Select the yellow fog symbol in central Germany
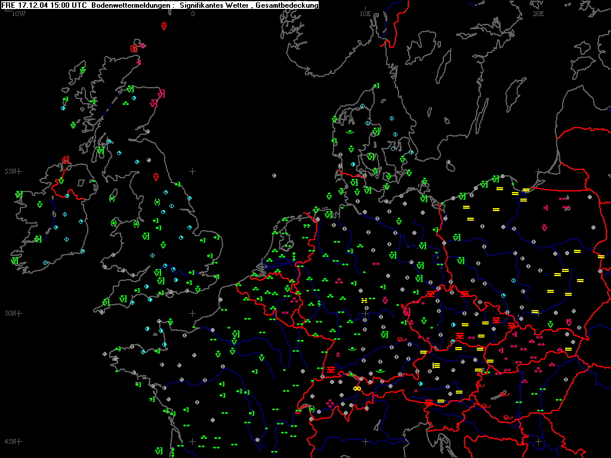Image resolution: width=611 pixels, height=458 pixels. (364, 301)
